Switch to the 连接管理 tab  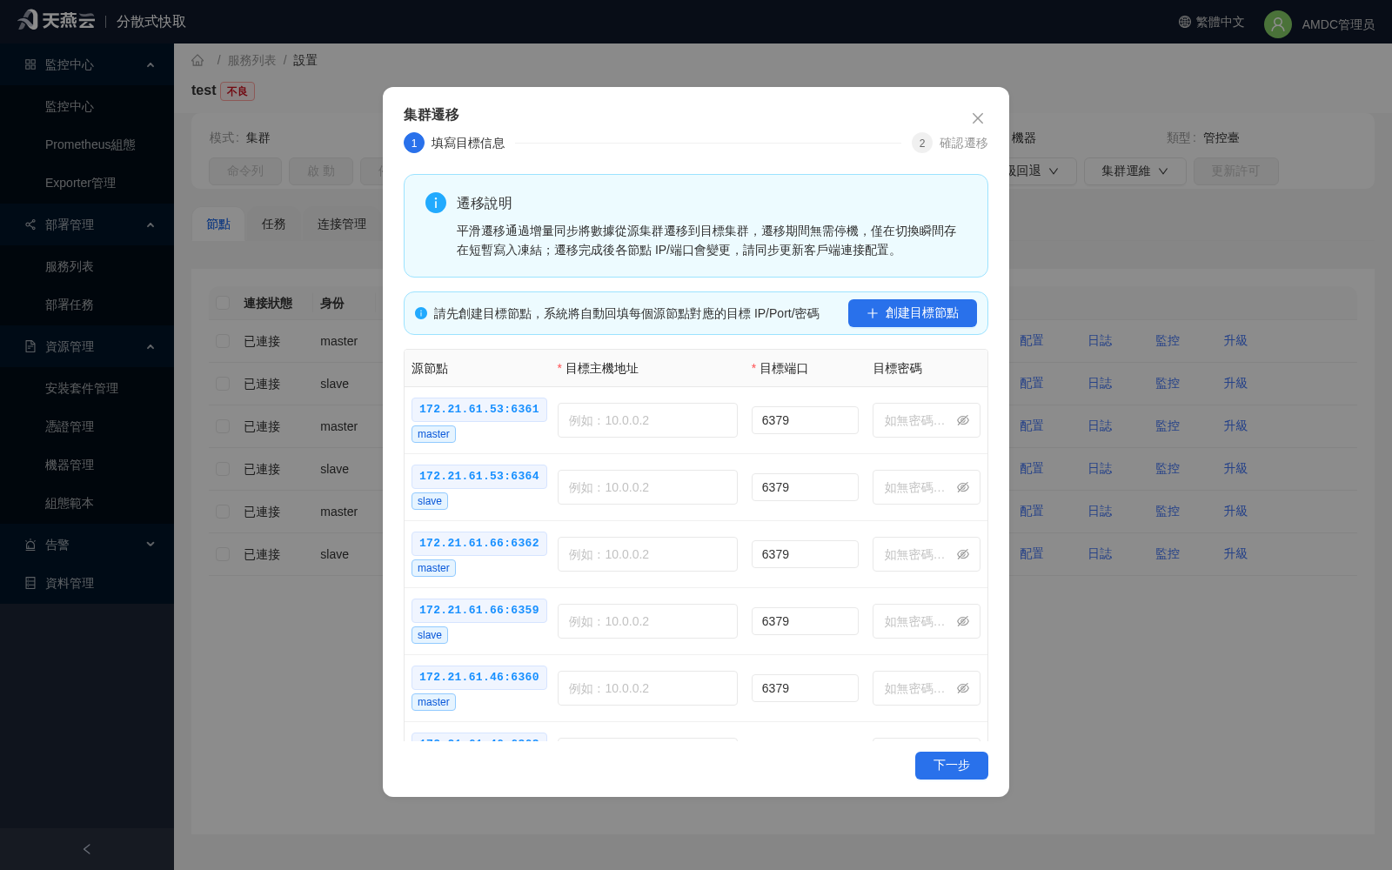[x=342, y=224]
